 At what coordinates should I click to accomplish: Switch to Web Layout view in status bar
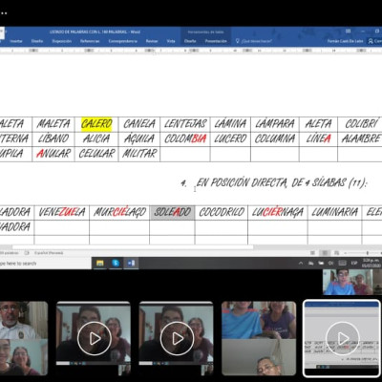tap(336, 253)
